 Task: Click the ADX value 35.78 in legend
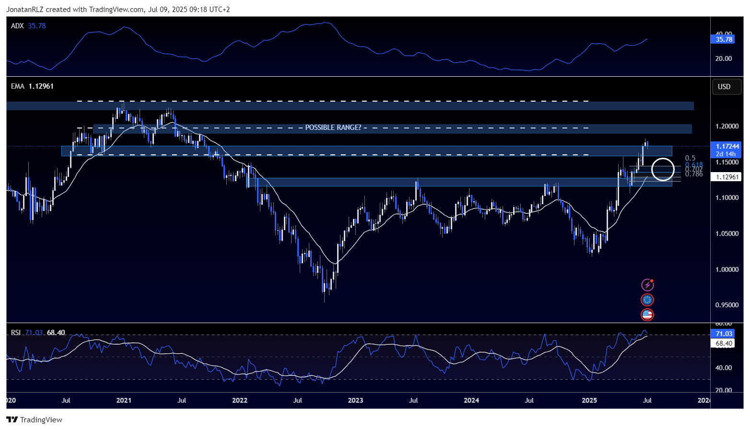(x=37, y=26)
